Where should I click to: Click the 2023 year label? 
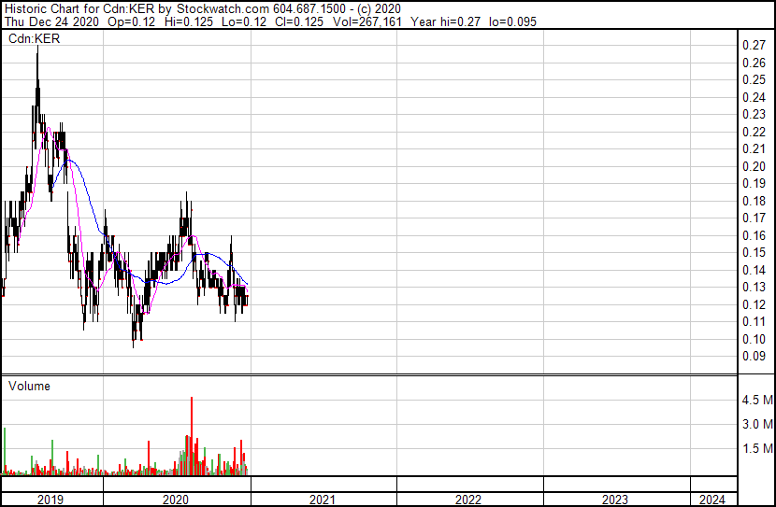(x=615, y=500)
